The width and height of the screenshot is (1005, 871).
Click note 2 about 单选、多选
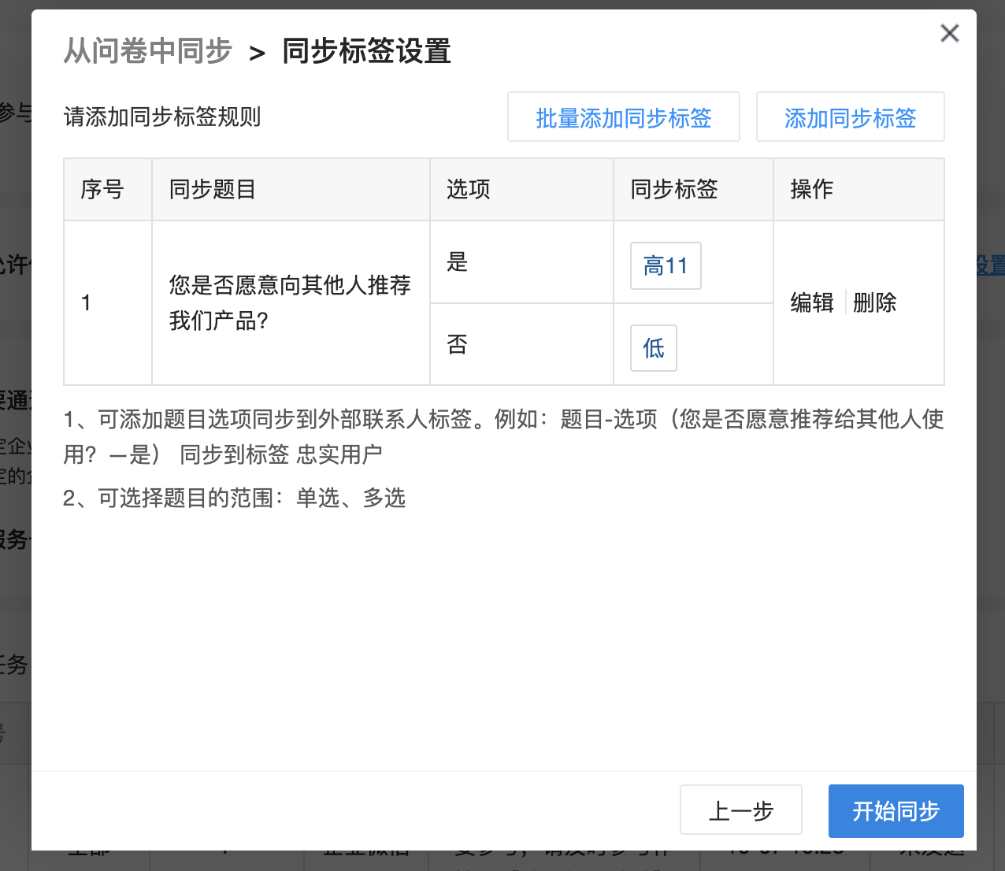click(235, 498)
